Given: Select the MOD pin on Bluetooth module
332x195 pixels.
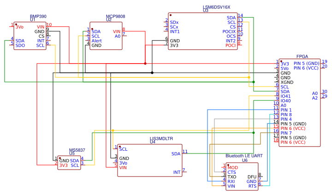Looking at the screenshot, I should click(233, 167).
